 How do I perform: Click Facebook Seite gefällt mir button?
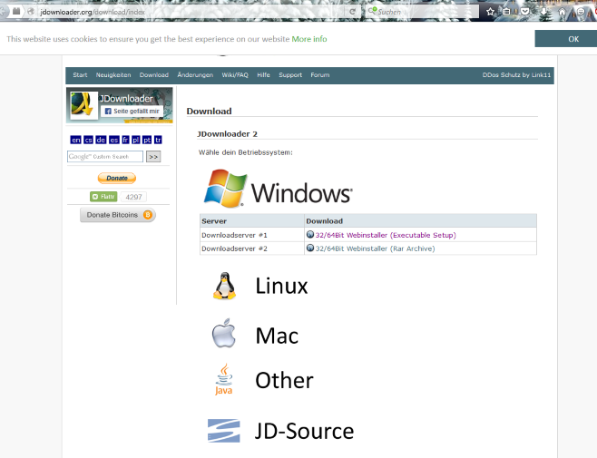[132, 112]
